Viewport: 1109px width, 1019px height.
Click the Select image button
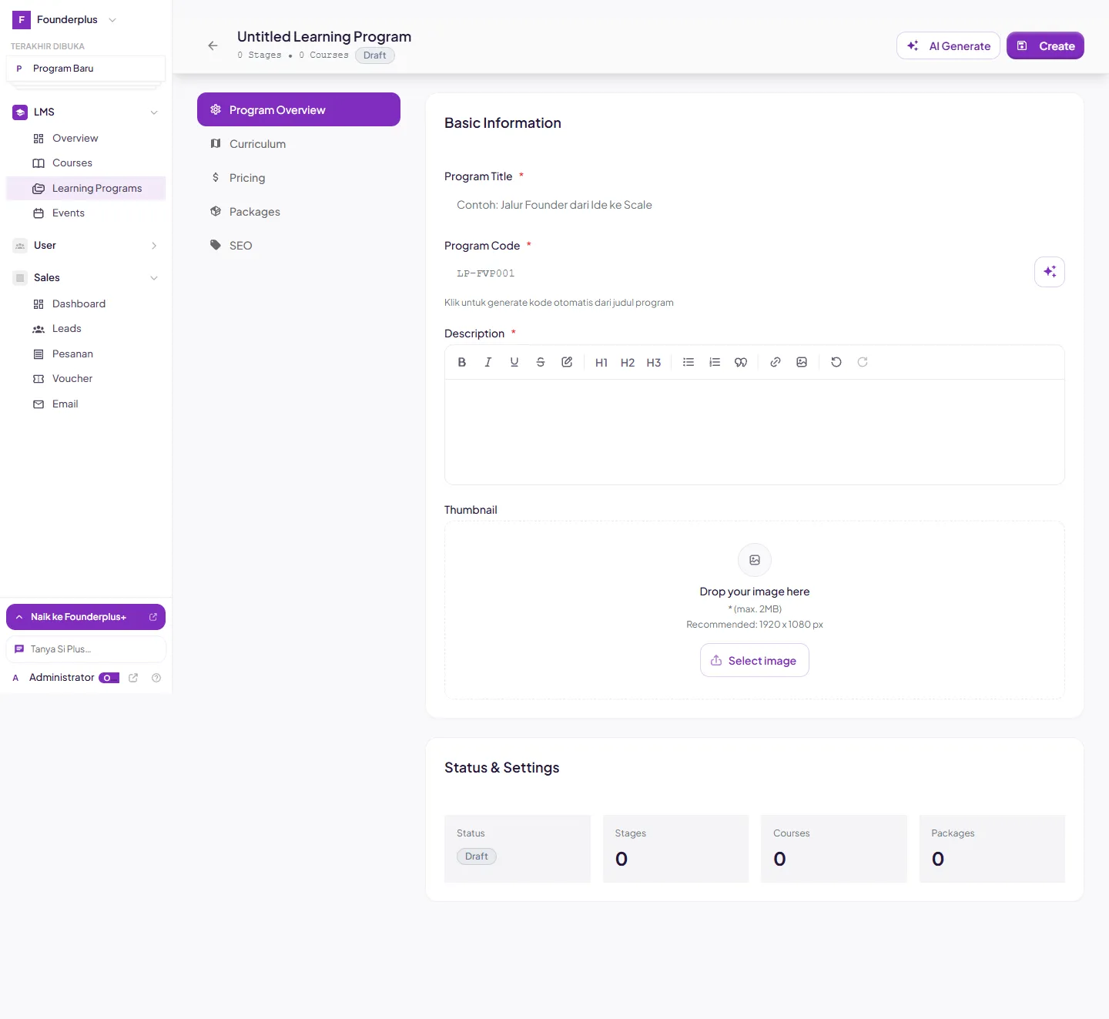click(755, 660)
